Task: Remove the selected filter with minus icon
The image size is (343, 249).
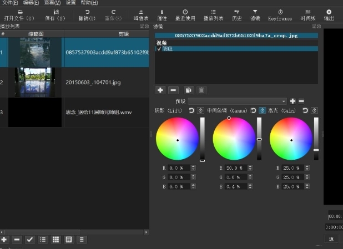Action: (x=173, y=90)
